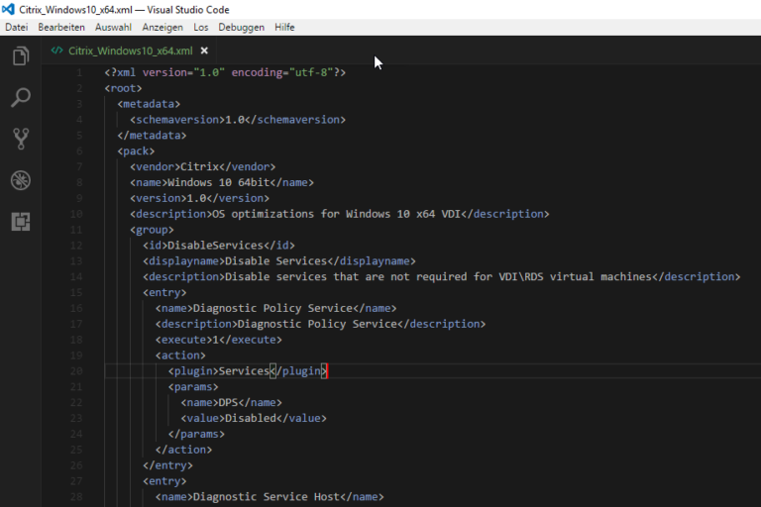Screen dimensions: 761x507
Task: Open the Debuggen menu
Action: click(241, 27)
